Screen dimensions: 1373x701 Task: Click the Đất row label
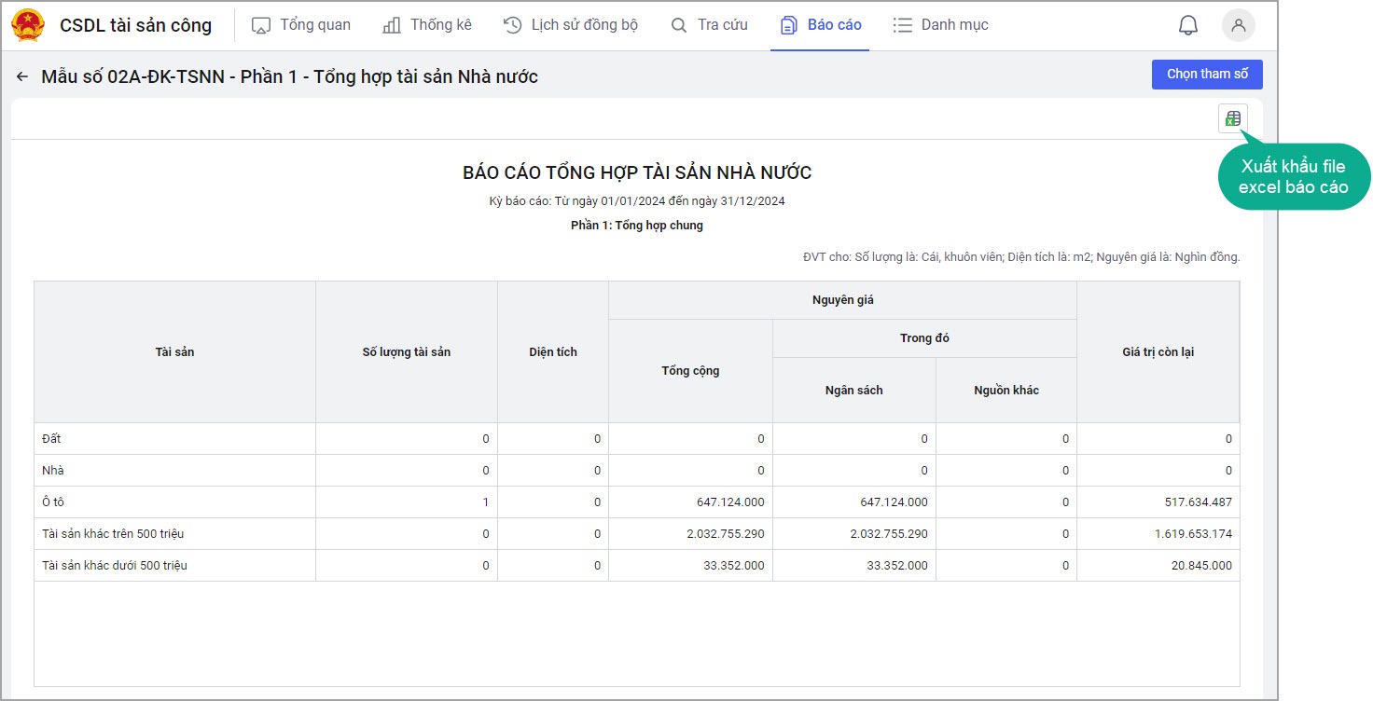[x=51, y=439]
